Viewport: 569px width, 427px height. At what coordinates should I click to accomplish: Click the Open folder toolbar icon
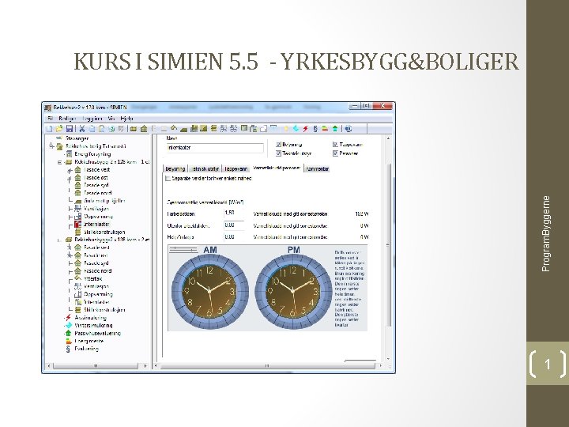click(59, 129)
